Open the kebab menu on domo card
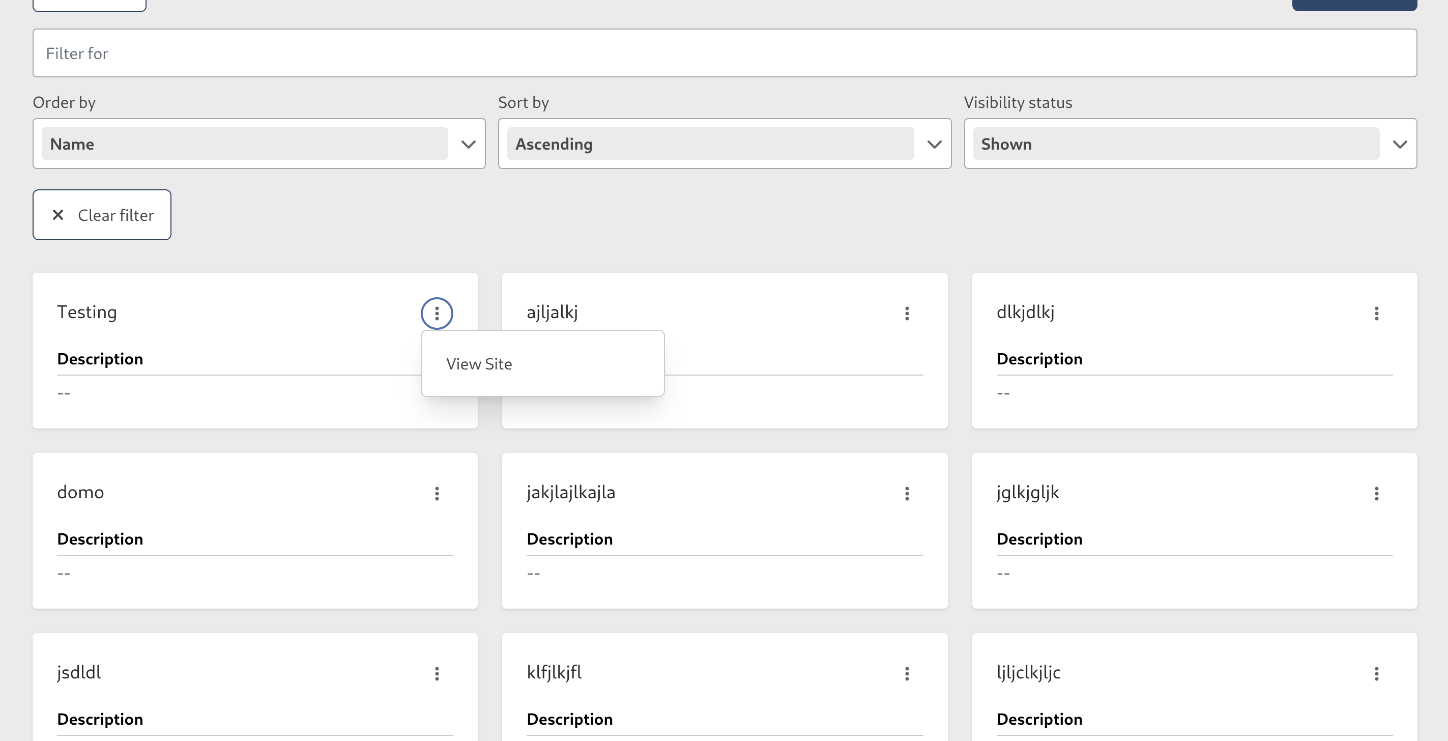 tap(437, 494)
